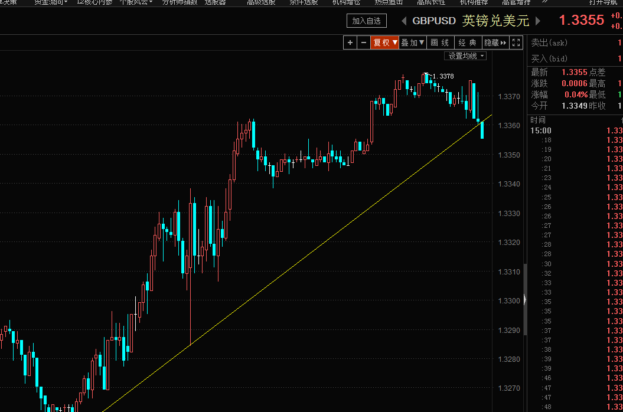Click the 1.3340 price axis label
The image size is (623, 412).
tap(509, 184)
